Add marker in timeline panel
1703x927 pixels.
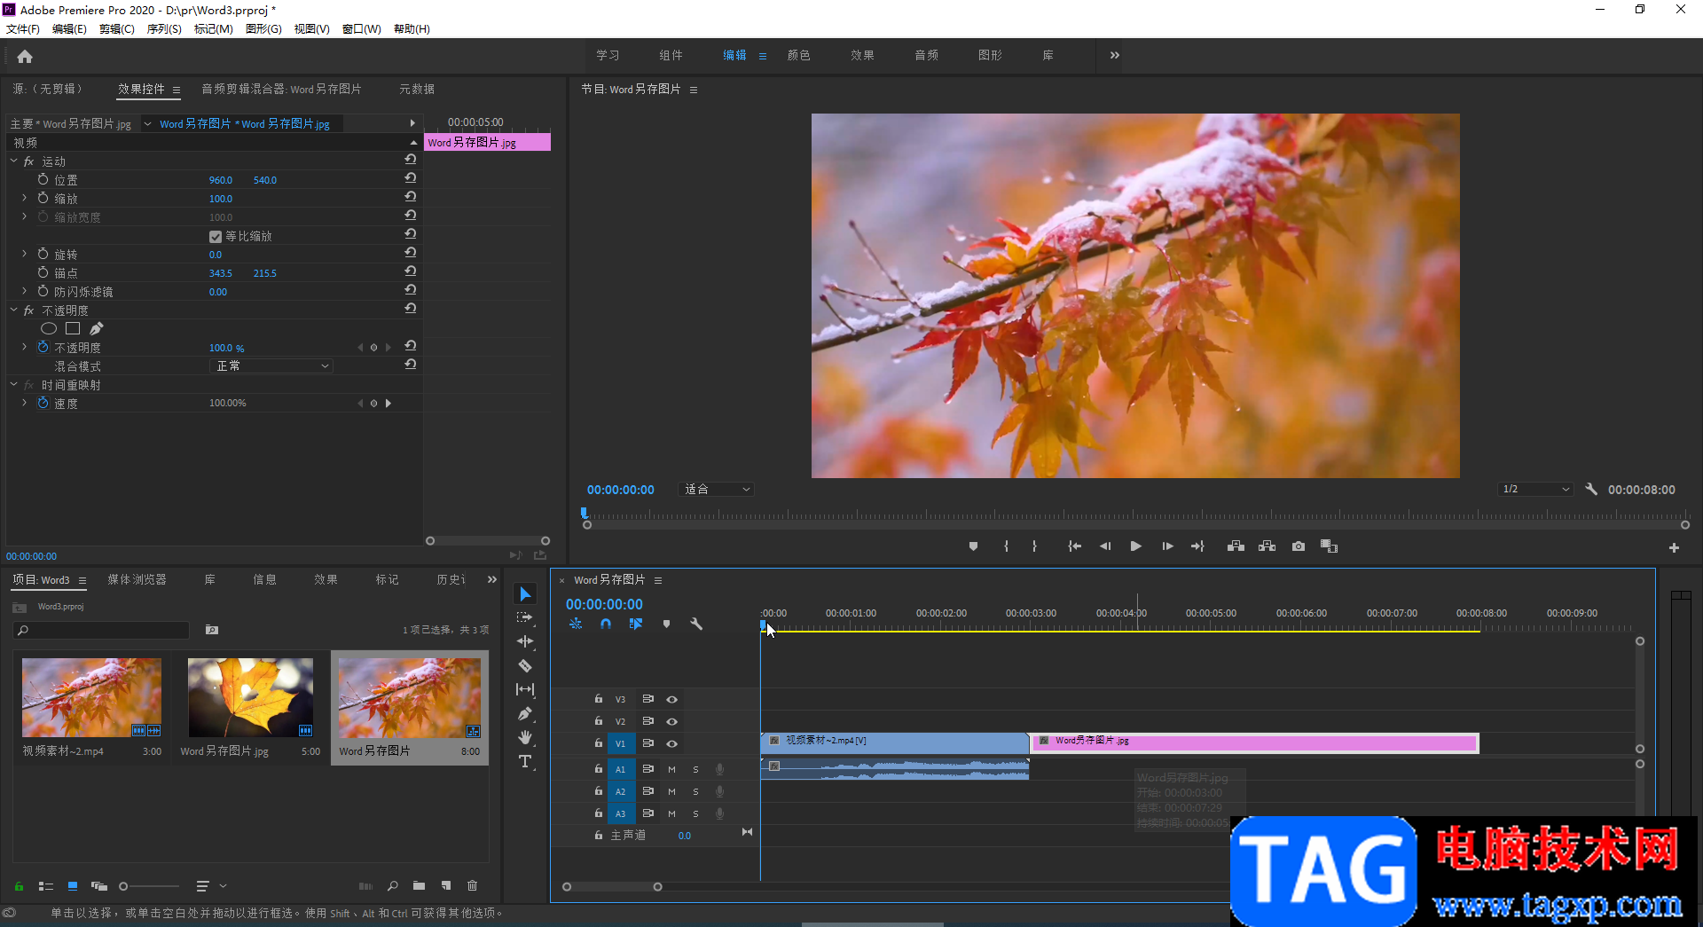(x=666, y=624)
